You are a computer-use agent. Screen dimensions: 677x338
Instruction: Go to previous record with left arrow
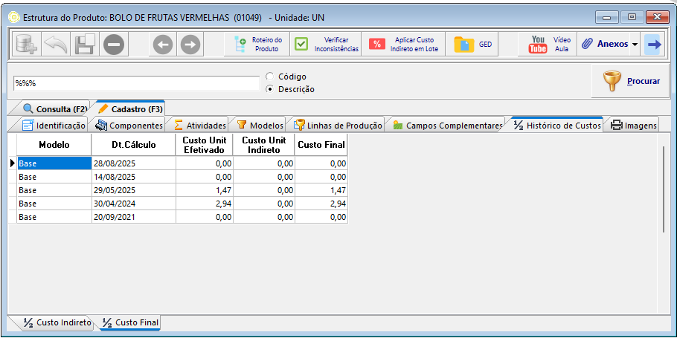(x=162, y=45)
